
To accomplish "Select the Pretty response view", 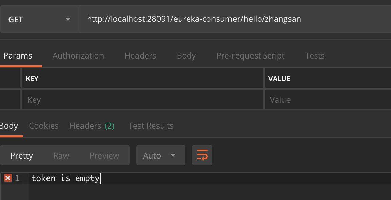I will coord(21,156).
